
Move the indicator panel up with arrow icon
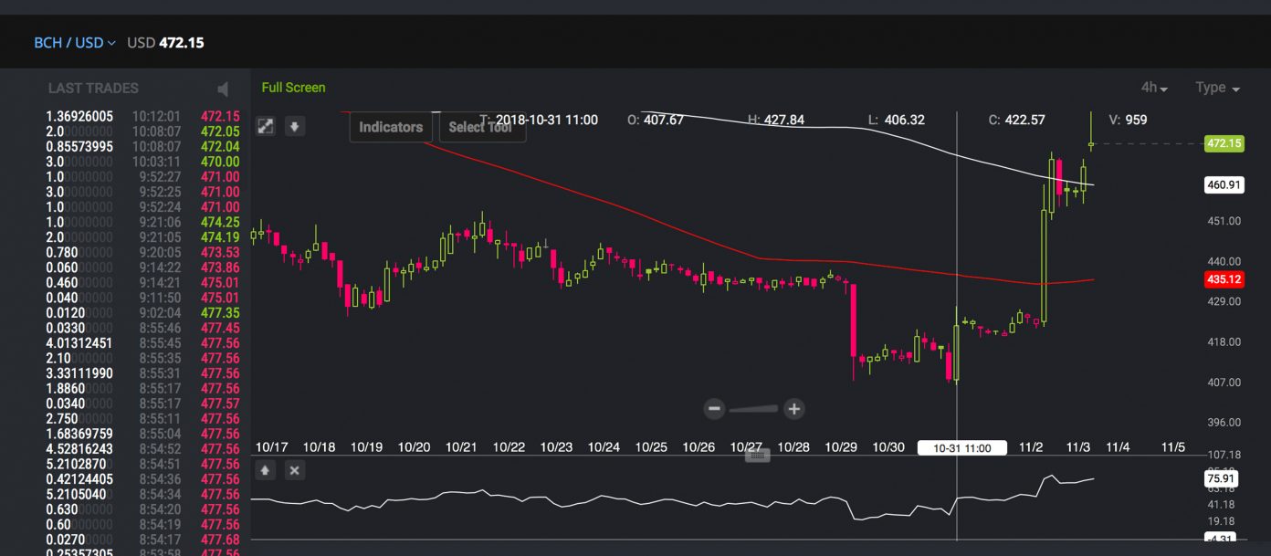[266, 470]
